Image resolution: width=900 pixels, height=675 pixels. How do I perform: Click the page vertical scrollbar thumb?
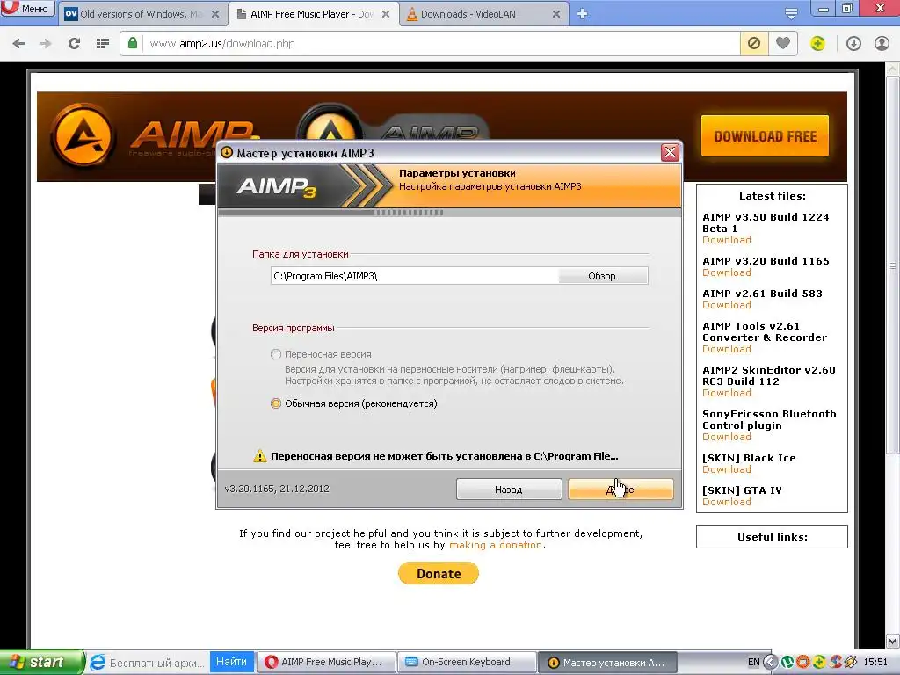[893, 264]
